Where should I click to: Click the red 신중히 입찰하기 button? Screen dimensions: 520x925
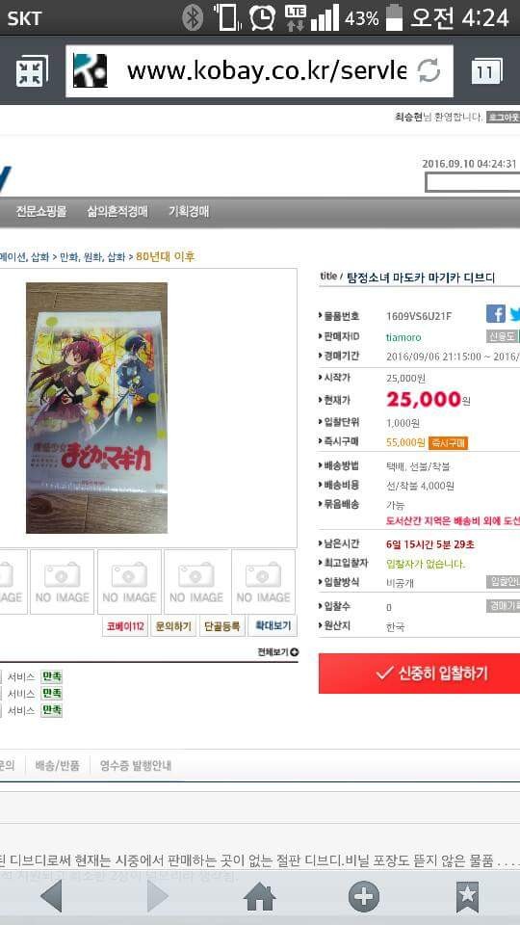[x=419, y=674]
